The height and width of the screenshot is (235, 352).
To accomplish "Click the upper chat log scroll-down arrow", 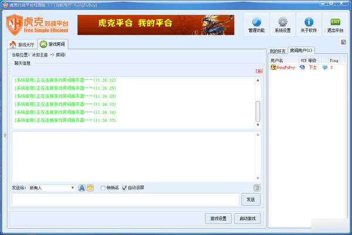I will click(258, 125).
